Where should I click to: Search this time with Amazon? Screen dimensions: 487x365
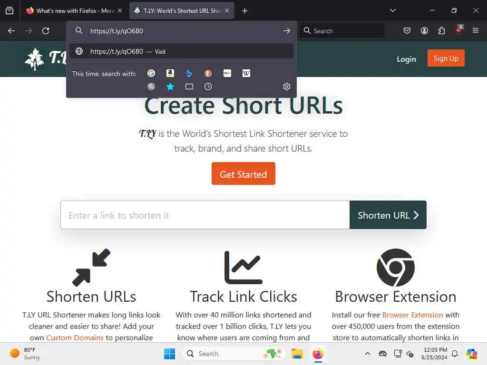pyautogui.click(x=170, y=73)
